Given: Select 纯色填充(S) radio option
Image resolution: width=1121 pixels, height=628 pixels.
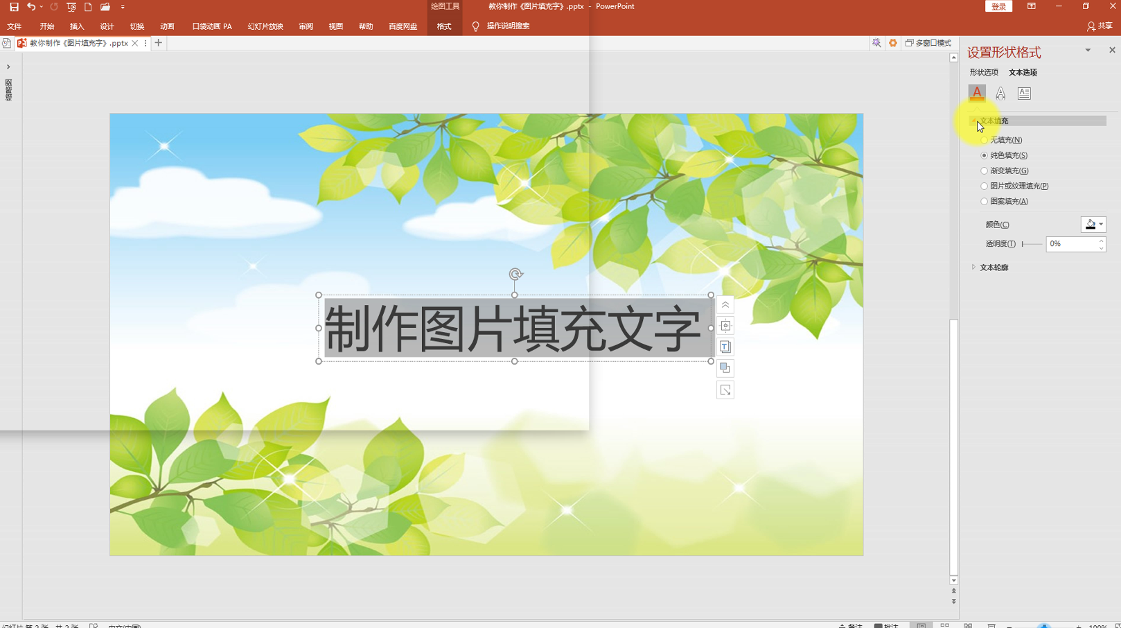Looking at the screenshot, I should pos(984,155).
